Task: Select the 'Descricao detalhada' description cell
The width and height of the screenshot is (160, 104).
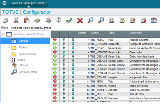Action: click(145, 57)
